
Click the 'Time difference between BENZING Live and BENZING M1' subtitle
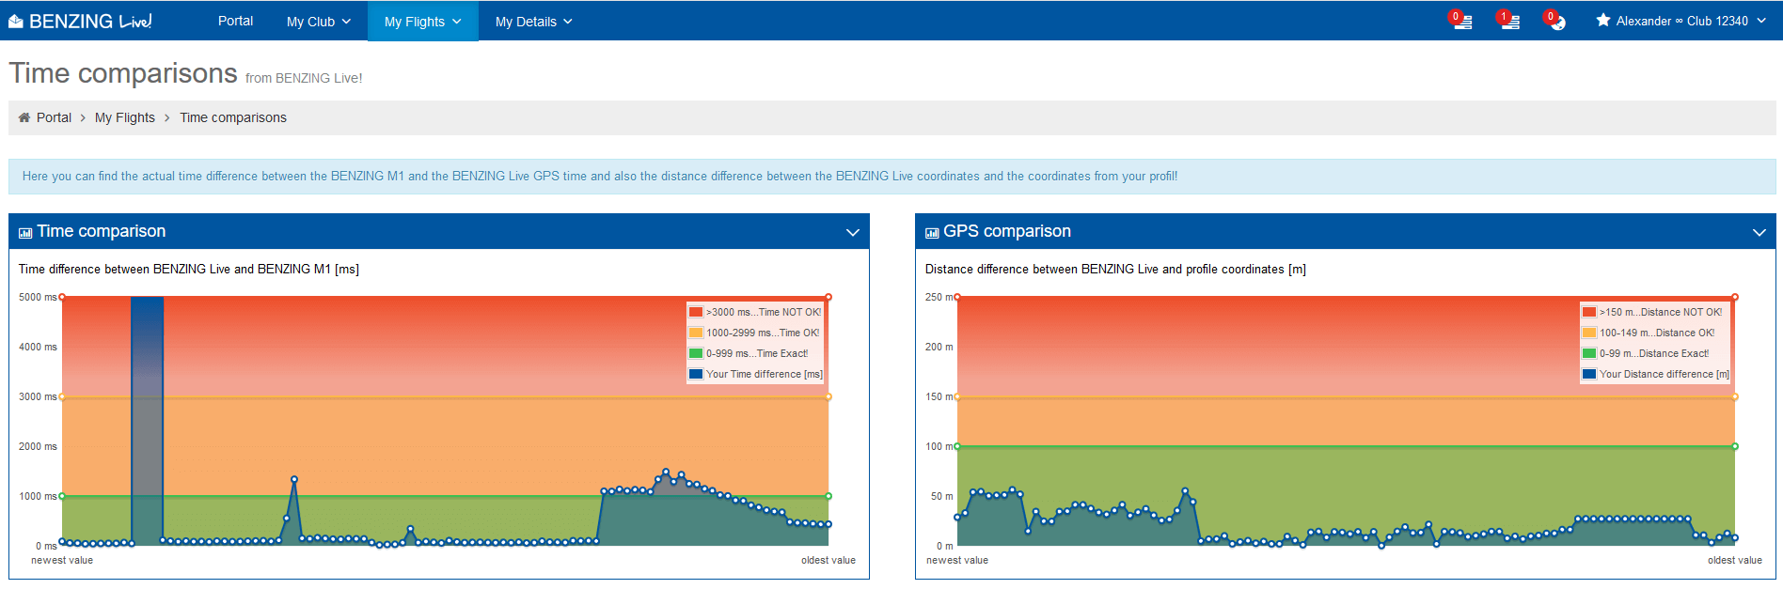(189, 269)
